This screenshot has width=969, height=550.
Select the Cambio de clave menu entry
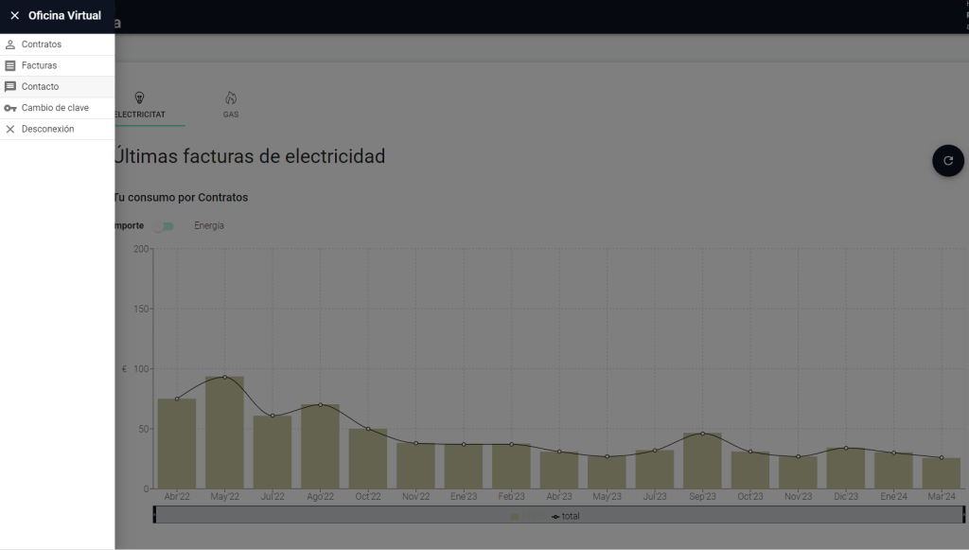coord(55,108)
